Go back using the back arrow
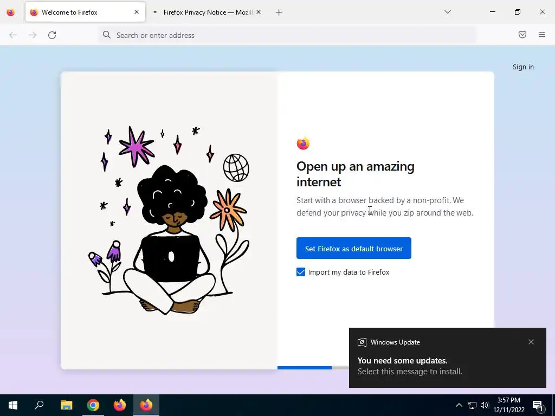 [x=13, y=35]
